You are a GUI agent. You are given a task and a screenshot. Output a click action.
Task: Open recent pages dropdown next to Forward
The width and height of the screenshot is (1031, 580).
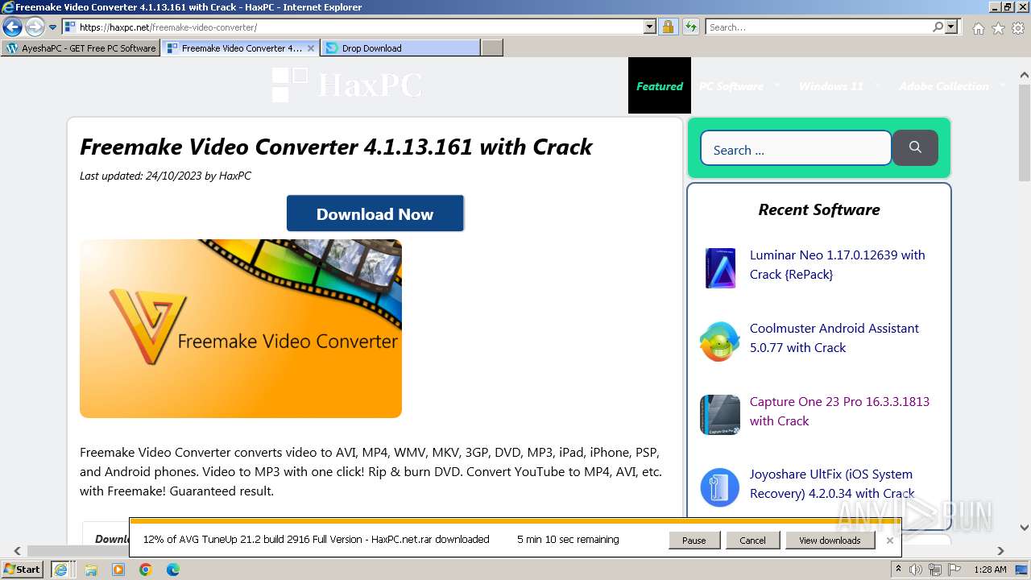(x=53, y=27)
